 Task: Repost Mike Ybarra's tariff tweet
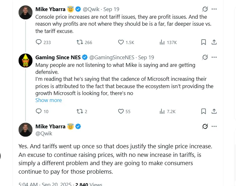click(80, 42)
